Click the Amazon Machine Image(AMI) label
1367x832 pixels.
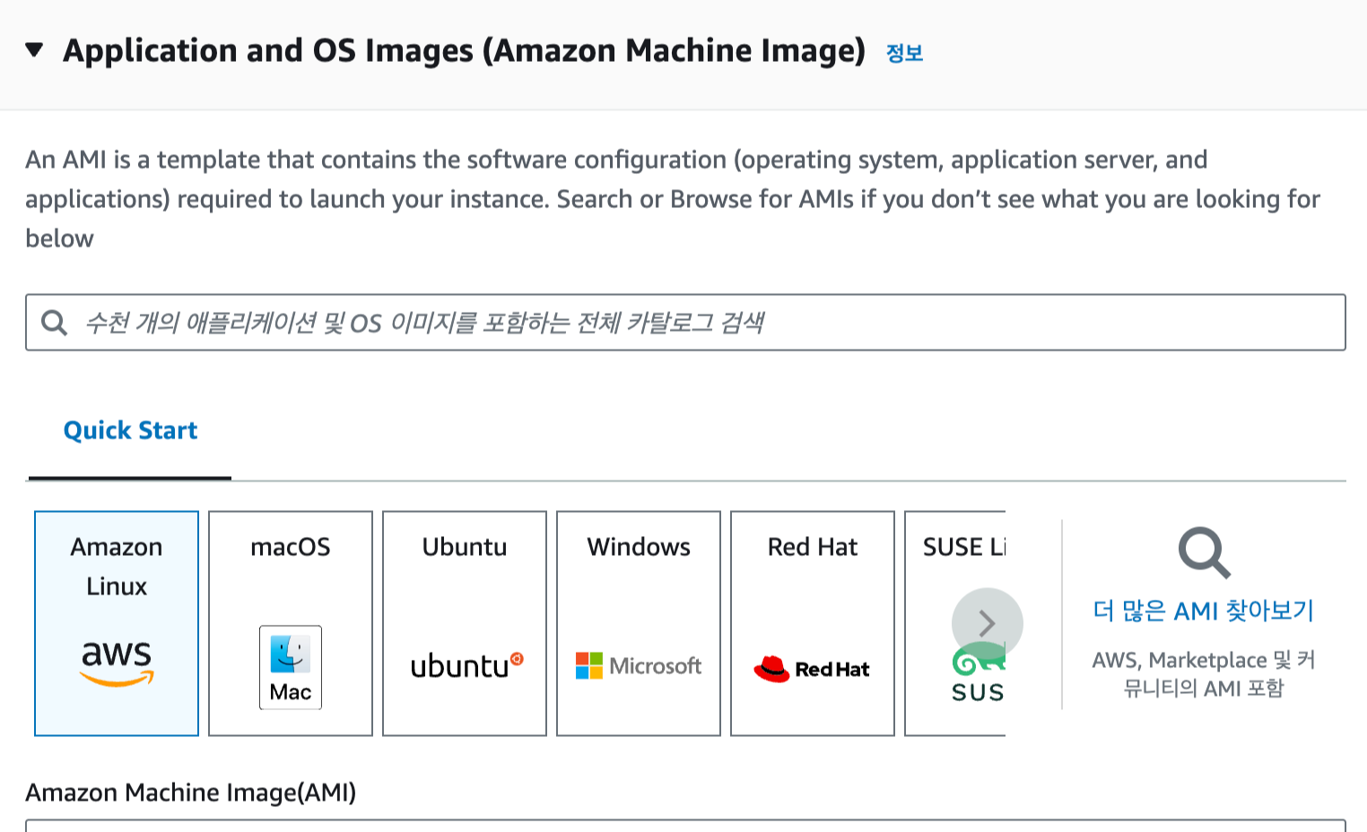(191, 793)
